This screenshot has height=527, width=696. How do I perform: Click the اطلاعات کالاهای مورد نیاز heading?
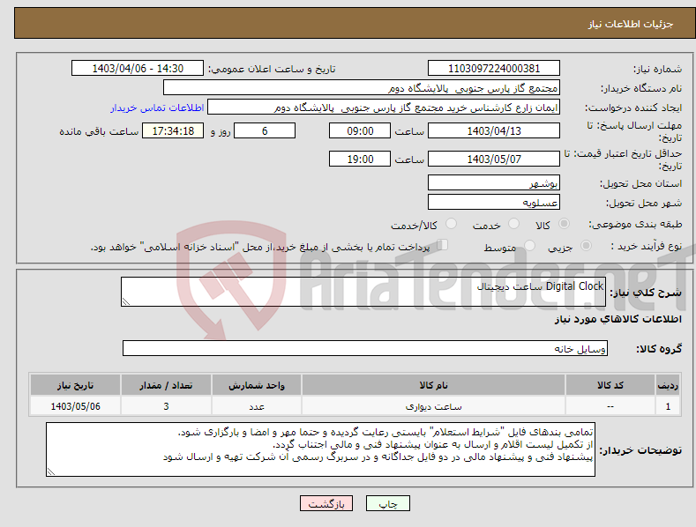coord(617,319)
